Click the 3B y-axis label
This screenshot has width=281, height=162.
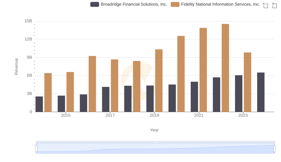[30, 93]
